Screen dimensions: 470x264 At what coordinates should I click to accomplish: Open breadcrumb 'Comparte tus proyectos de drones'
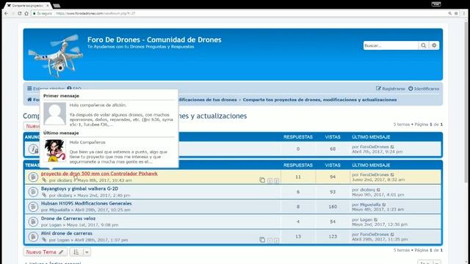[319, 100]
